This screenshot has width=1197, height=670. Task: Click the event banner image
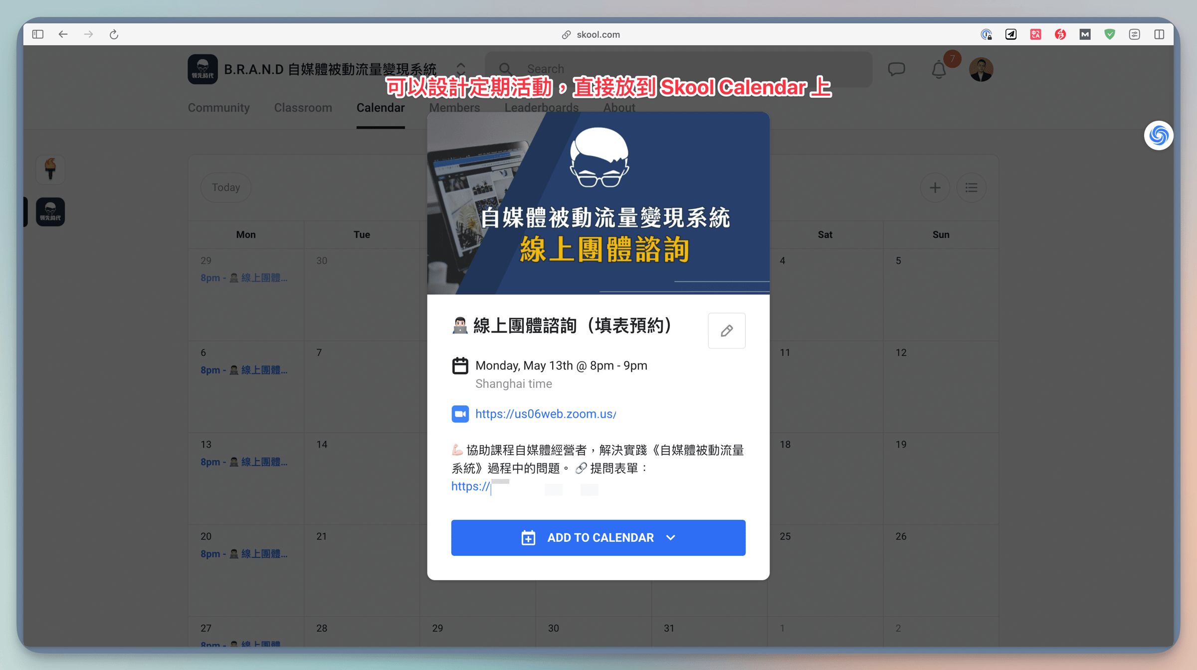(598, 203)
